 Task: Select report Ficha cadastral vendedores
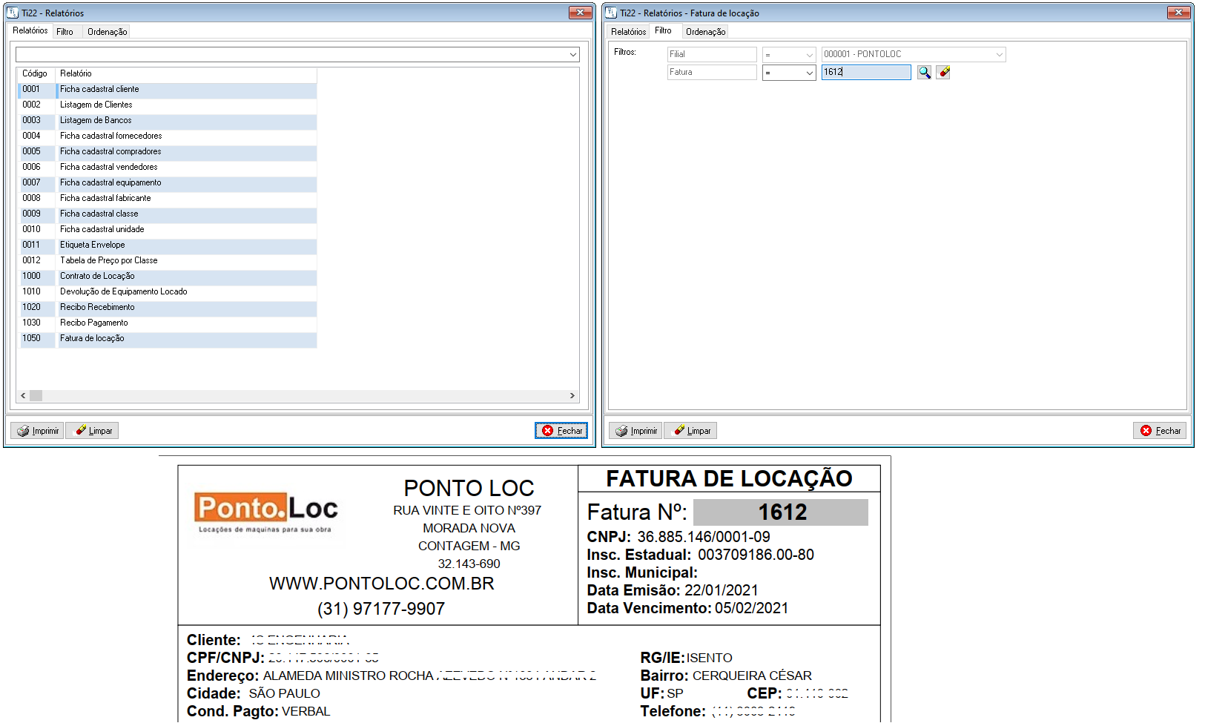point(186,167)
